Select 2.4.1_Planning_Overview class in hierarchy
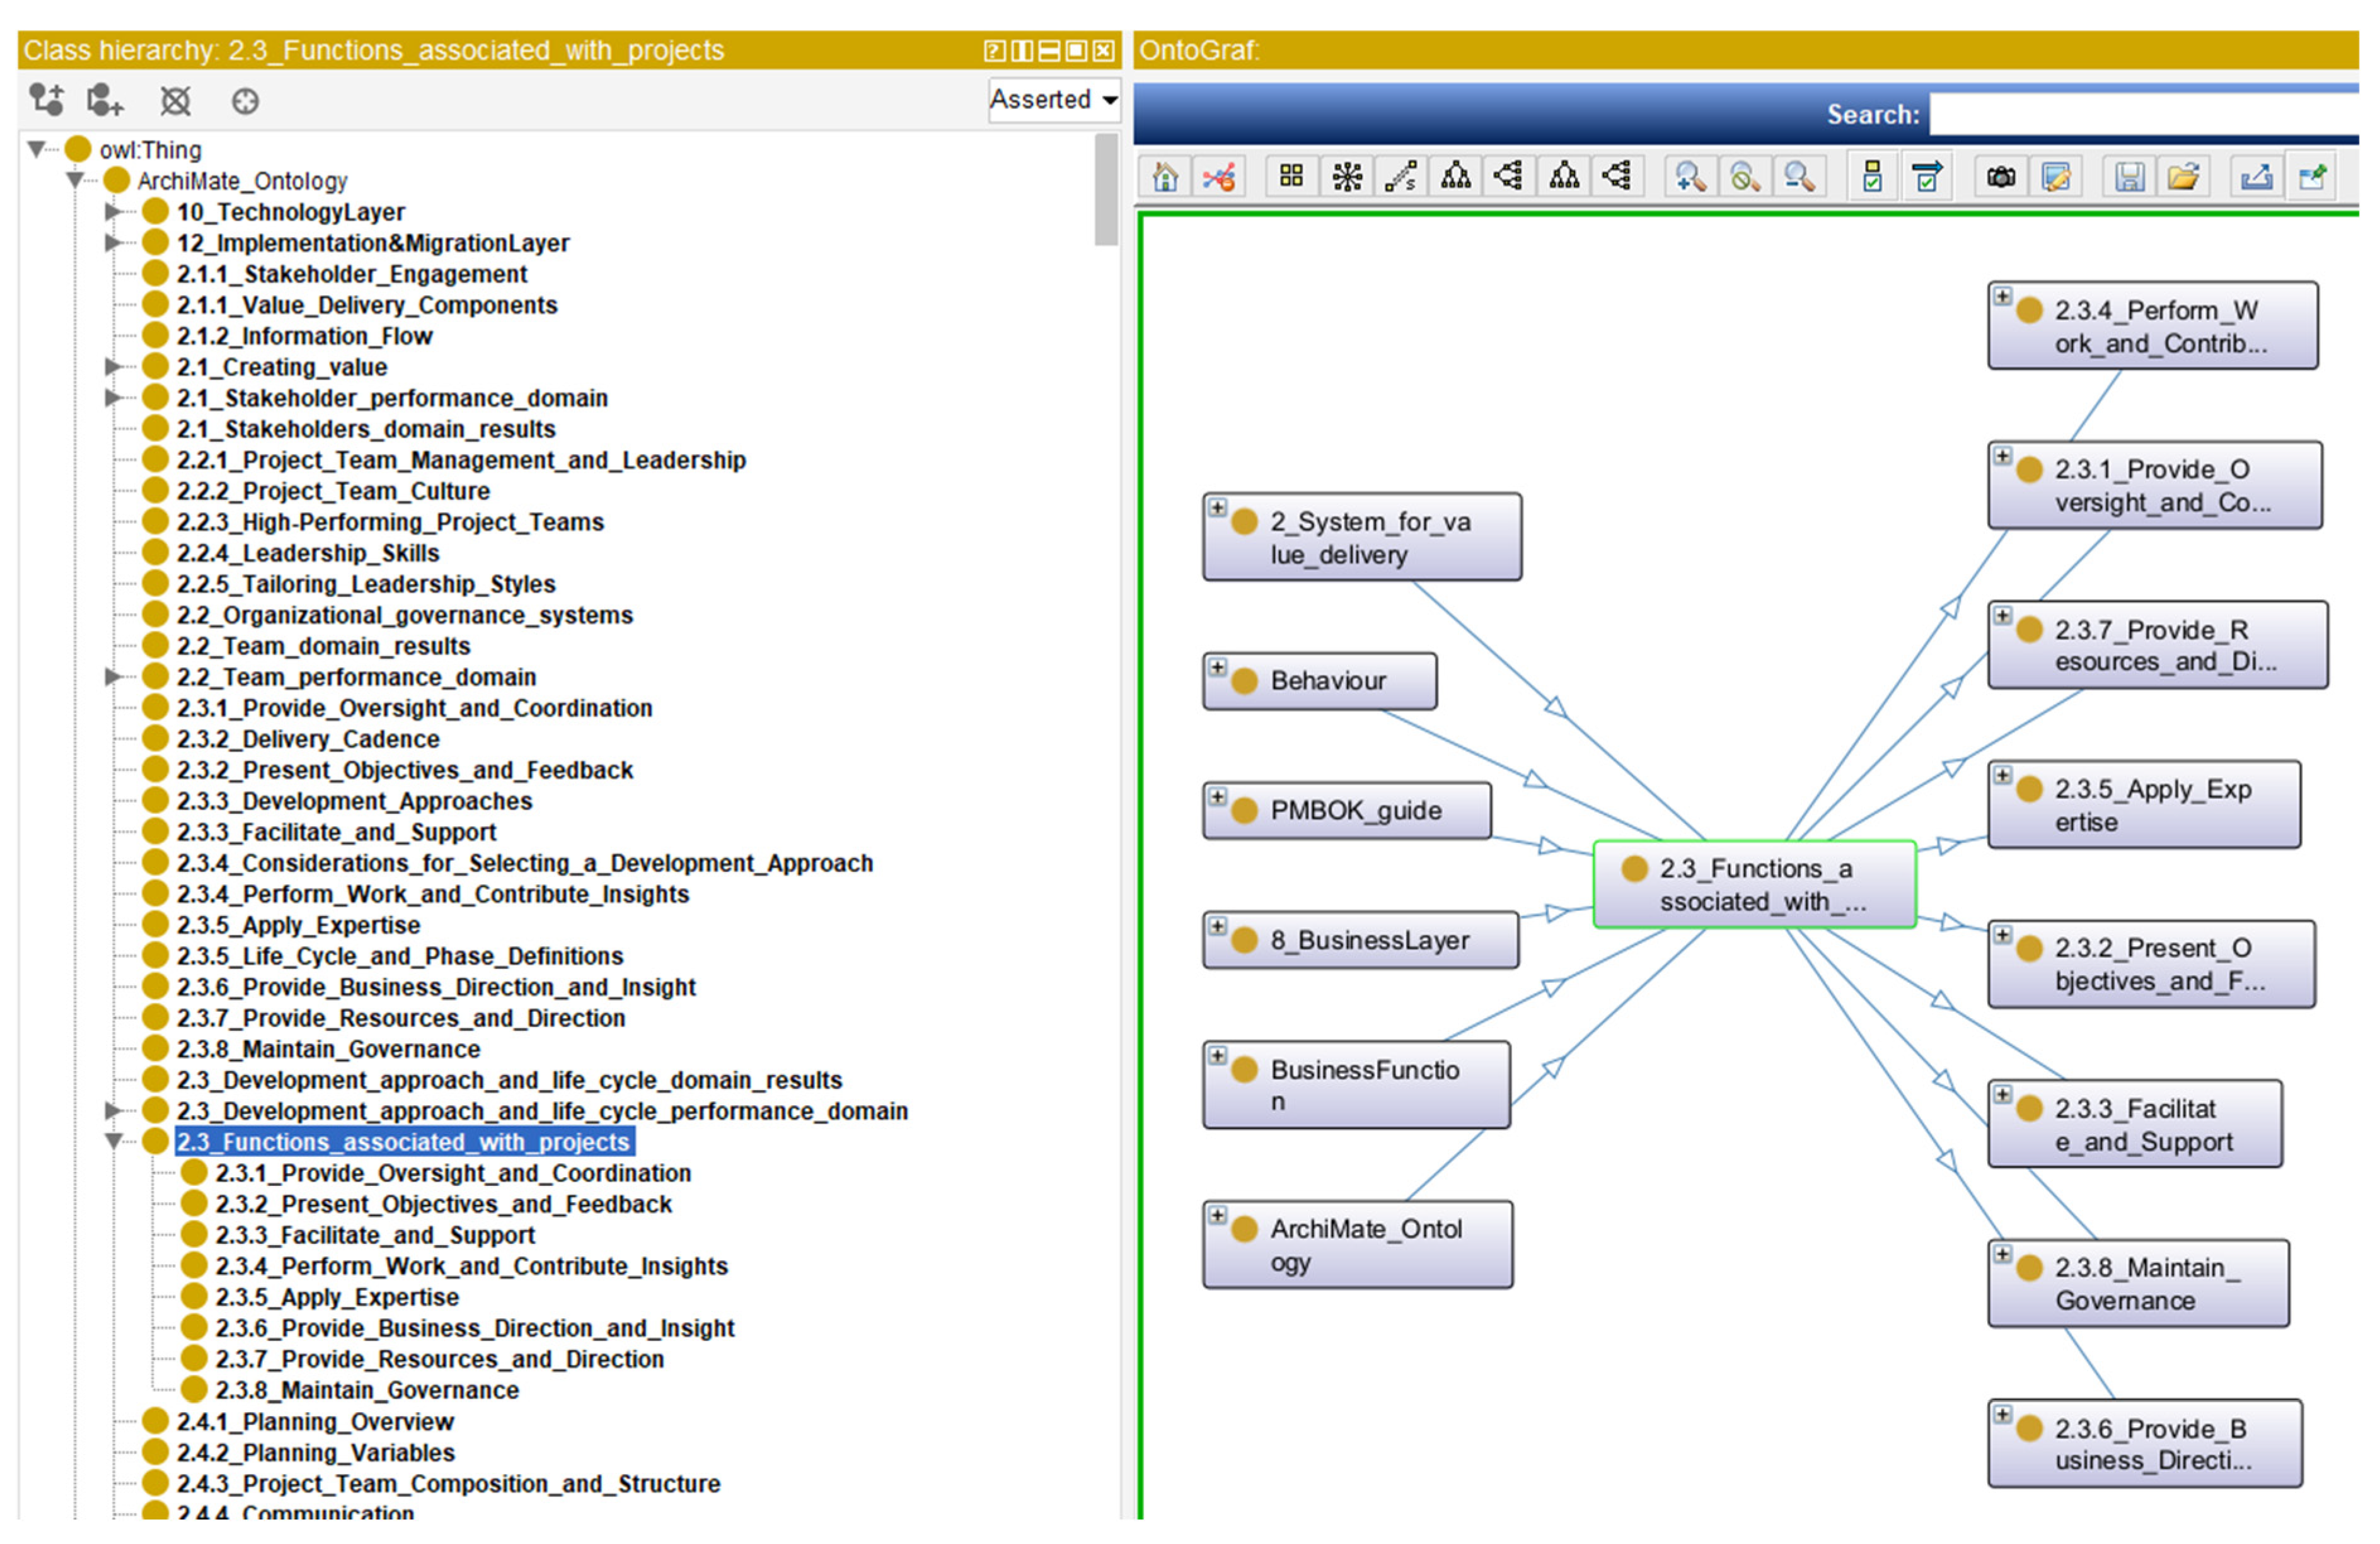This screenshot has height=1544, width=2380. click(x=314, y=1421)
